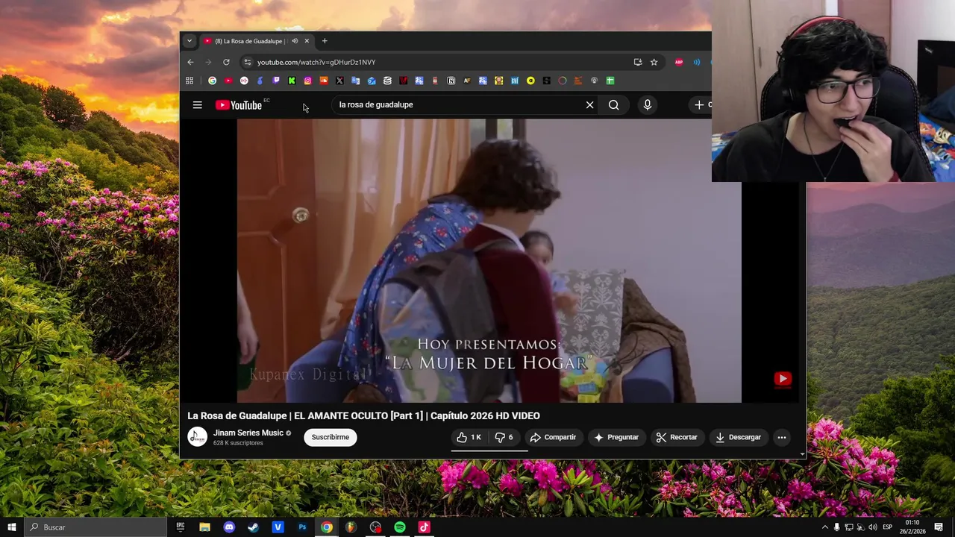Viewport: 955px width, 537px height.
Task: Open the Windows notification center
Action: click(x=939, y=527)
